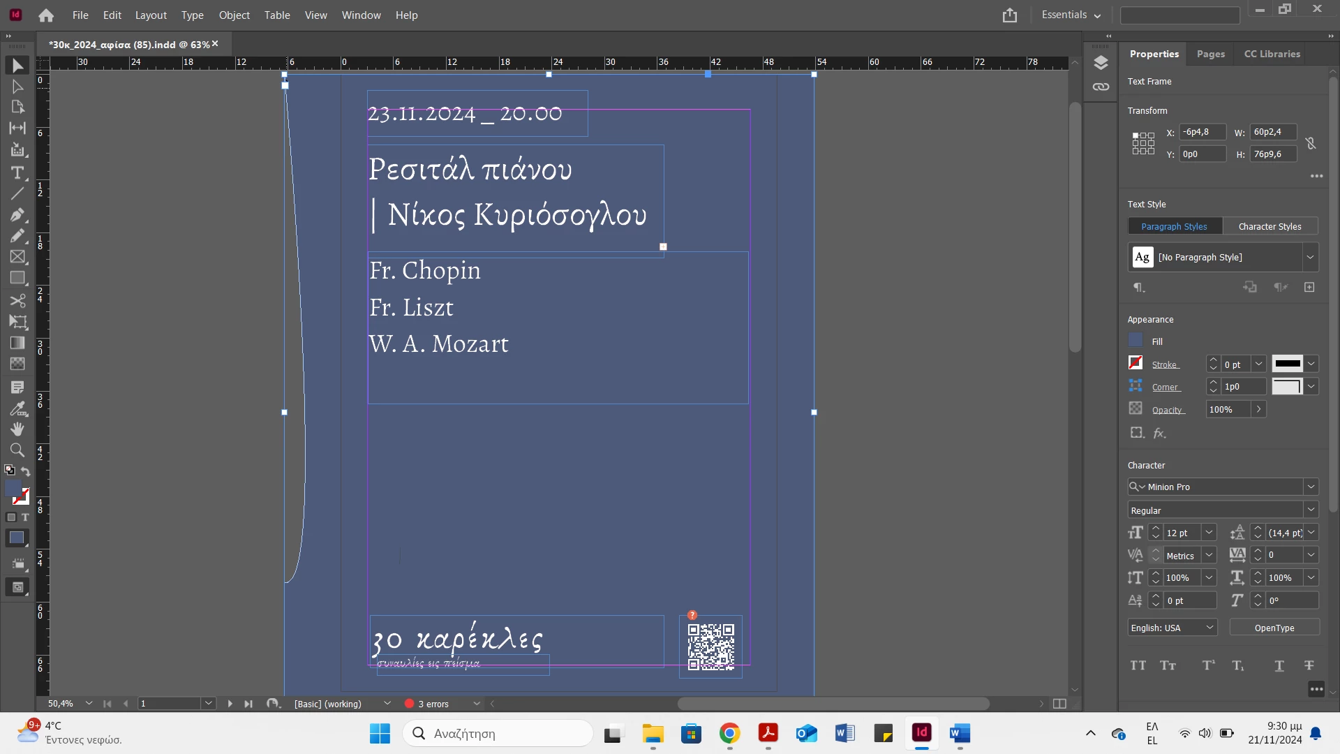
Task: Select the Direct Selection tool
Action: [x=17, y=87]
